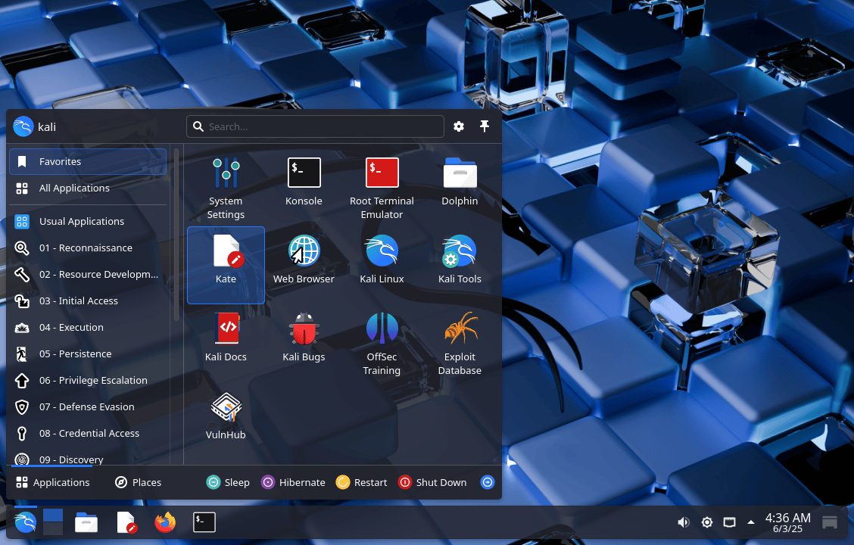Mute the system volume in the tray

684,522
